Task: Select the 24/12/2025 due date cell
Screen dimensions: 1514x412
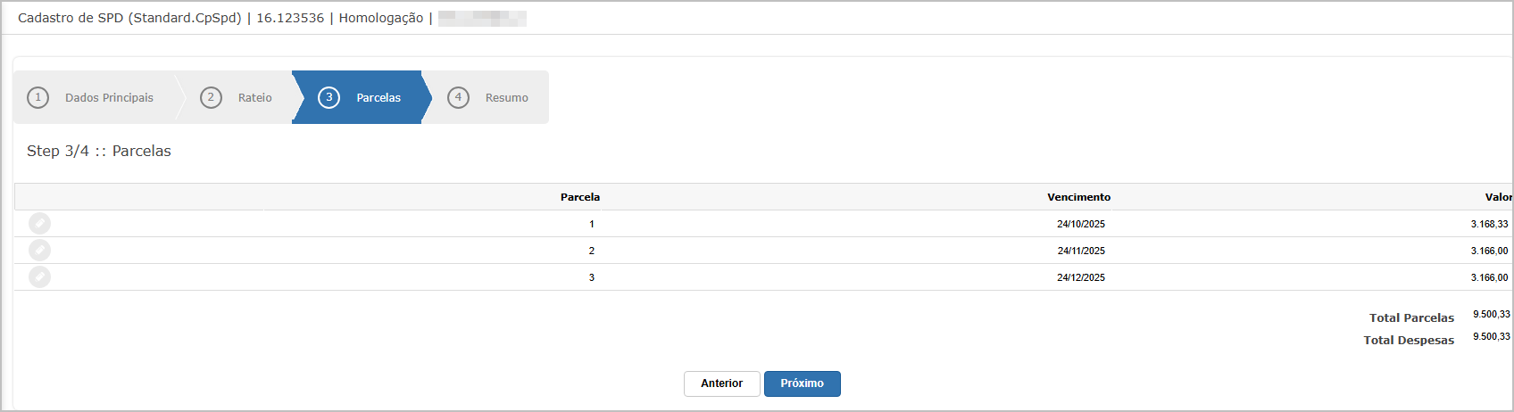Action: pos(1081,277)
